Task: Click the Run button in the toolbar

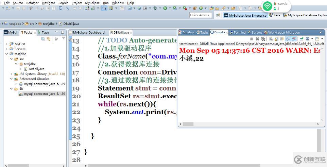Action: pyautogui.click(x=165, y=8)
